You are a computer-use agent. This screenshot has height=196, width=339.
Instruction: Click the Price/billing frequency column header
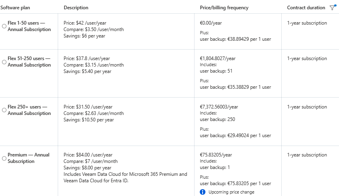click(224, 8)
